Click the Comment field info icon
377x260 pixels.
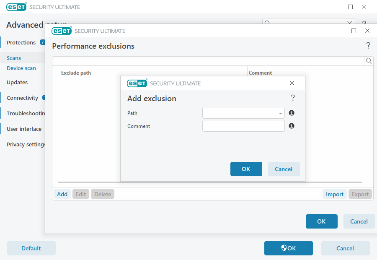[x=292, y=126]
